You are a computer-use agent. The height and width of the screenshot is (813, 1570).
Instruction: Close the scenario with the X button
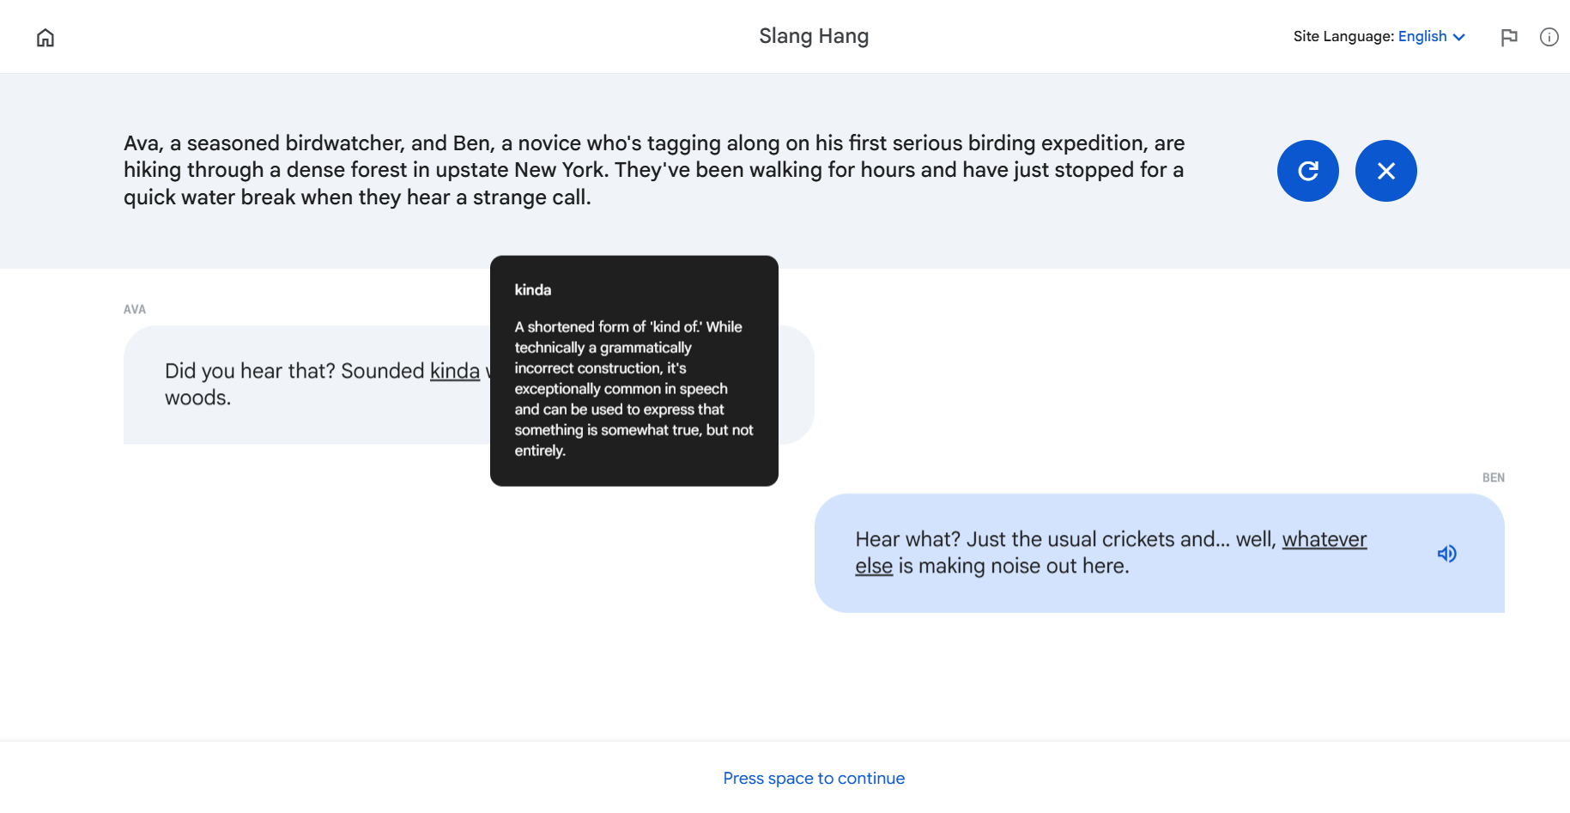(x=1385, y=171)
